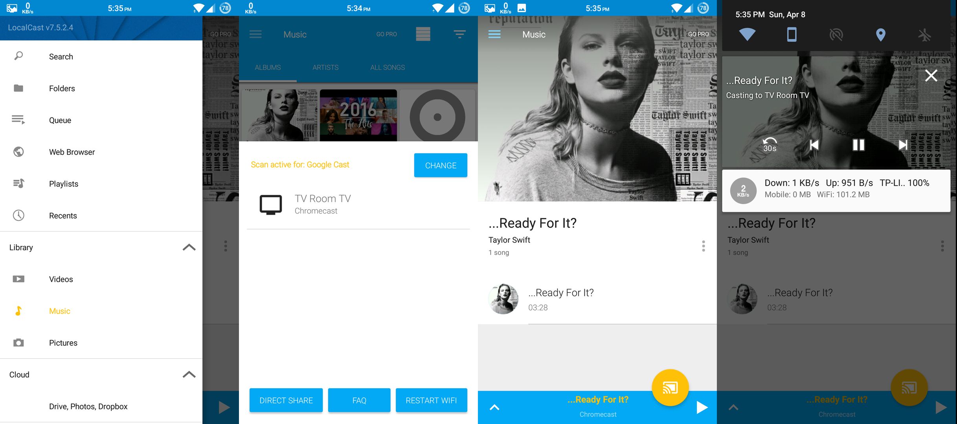Tap GO PRO over the album artwork
Screen dimensions: 957x424
pyautogui.click(x=698, y=35)
